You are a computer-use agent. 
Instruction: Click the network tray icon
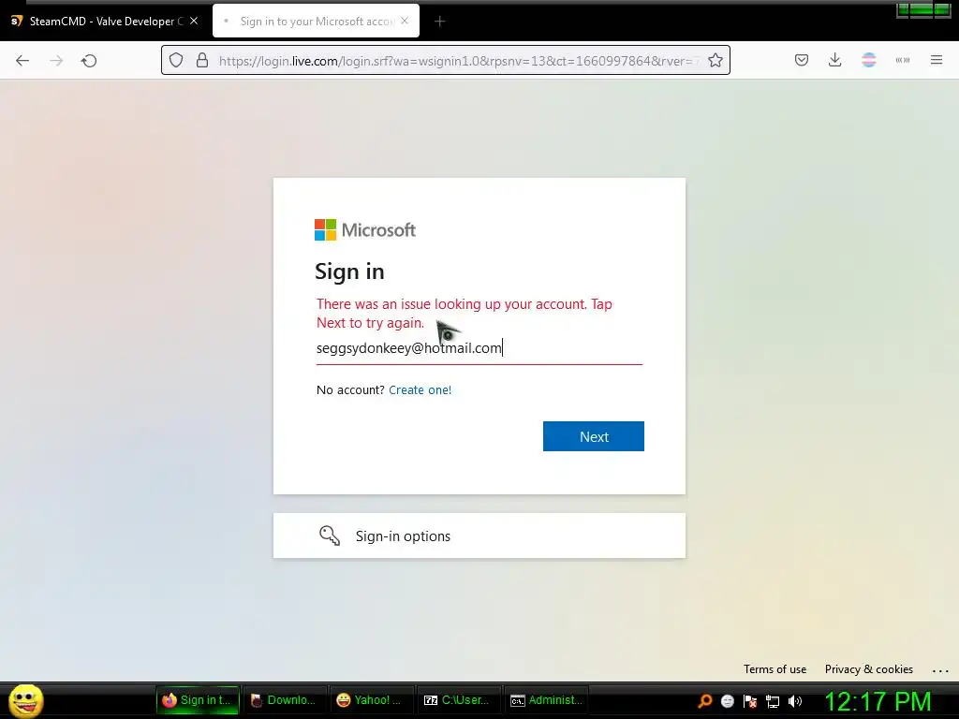pyautogui.click(x=773, y=701)
